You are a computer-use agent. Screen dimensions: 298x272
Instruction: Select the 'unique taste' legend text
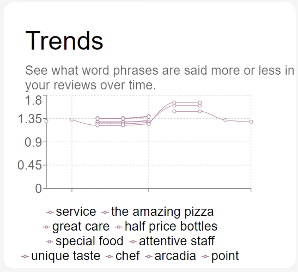coord(66,256)
